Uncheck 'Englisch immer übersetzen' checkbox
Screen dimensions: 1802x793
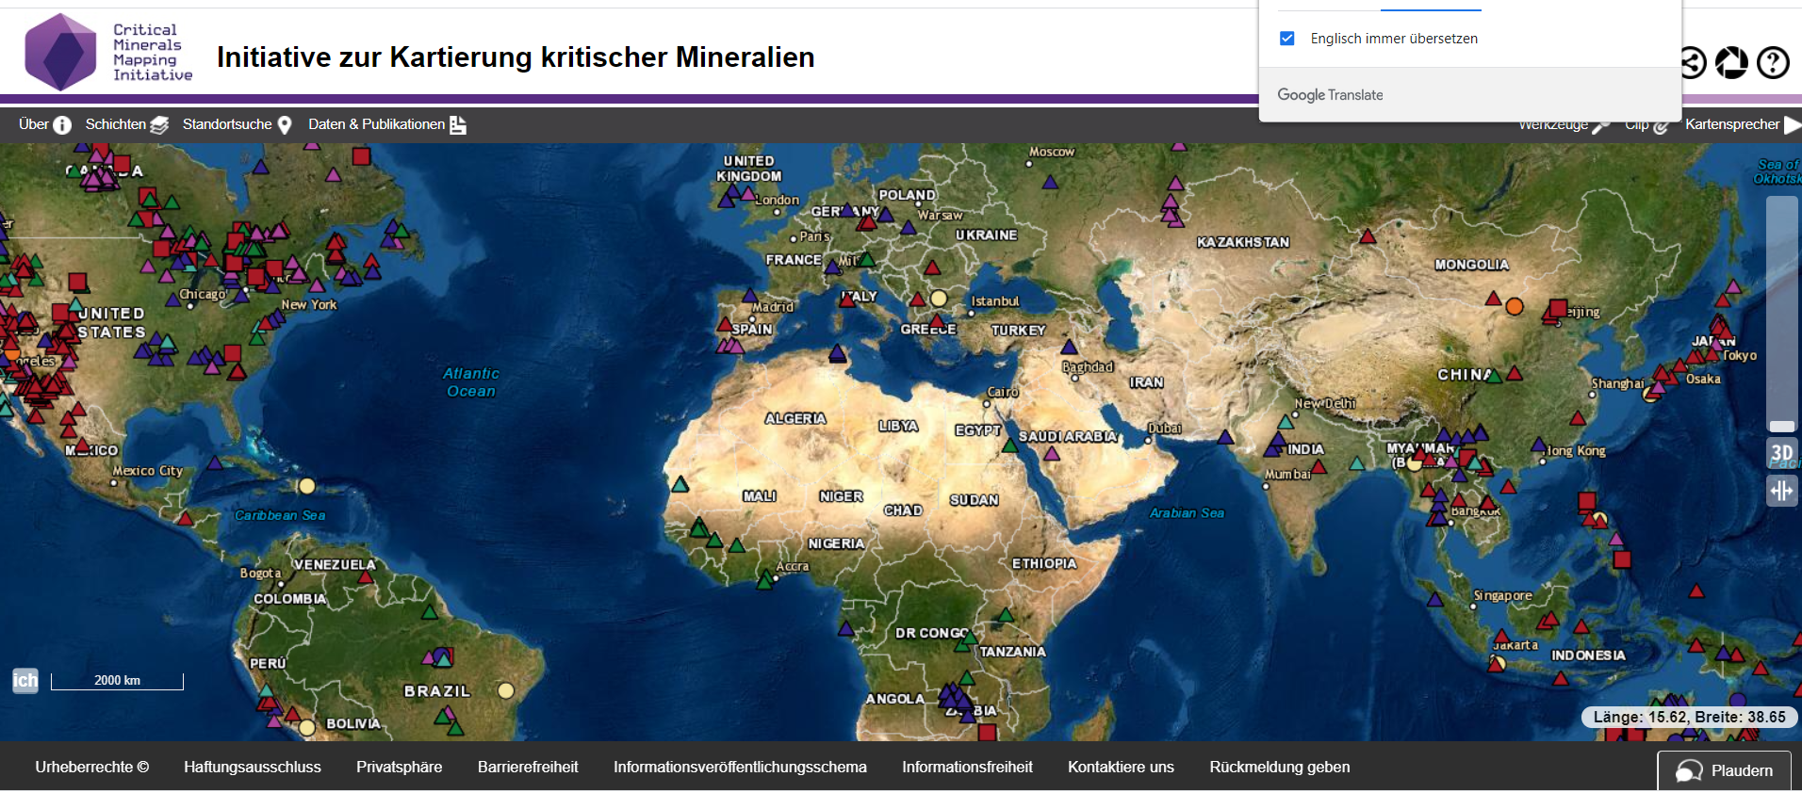coord(1286,39)
